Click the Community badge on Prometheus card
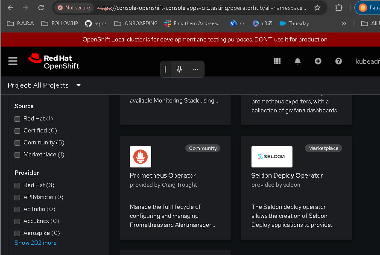 coord(203,148)
